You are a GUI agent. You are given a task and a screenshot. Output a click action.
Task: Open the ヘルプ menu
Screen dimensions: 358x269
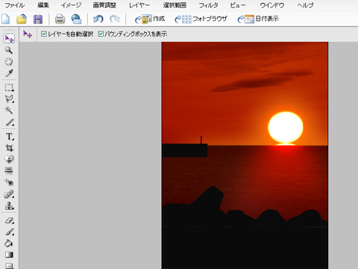[305, 5]
